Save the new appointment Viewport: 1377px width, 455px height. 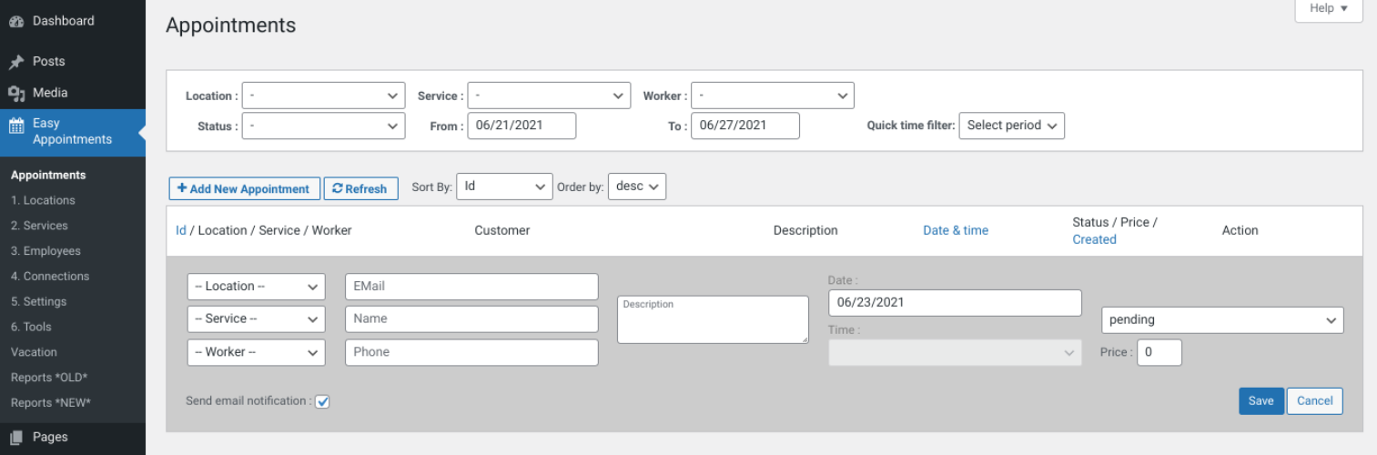(x=1261, y=401)
